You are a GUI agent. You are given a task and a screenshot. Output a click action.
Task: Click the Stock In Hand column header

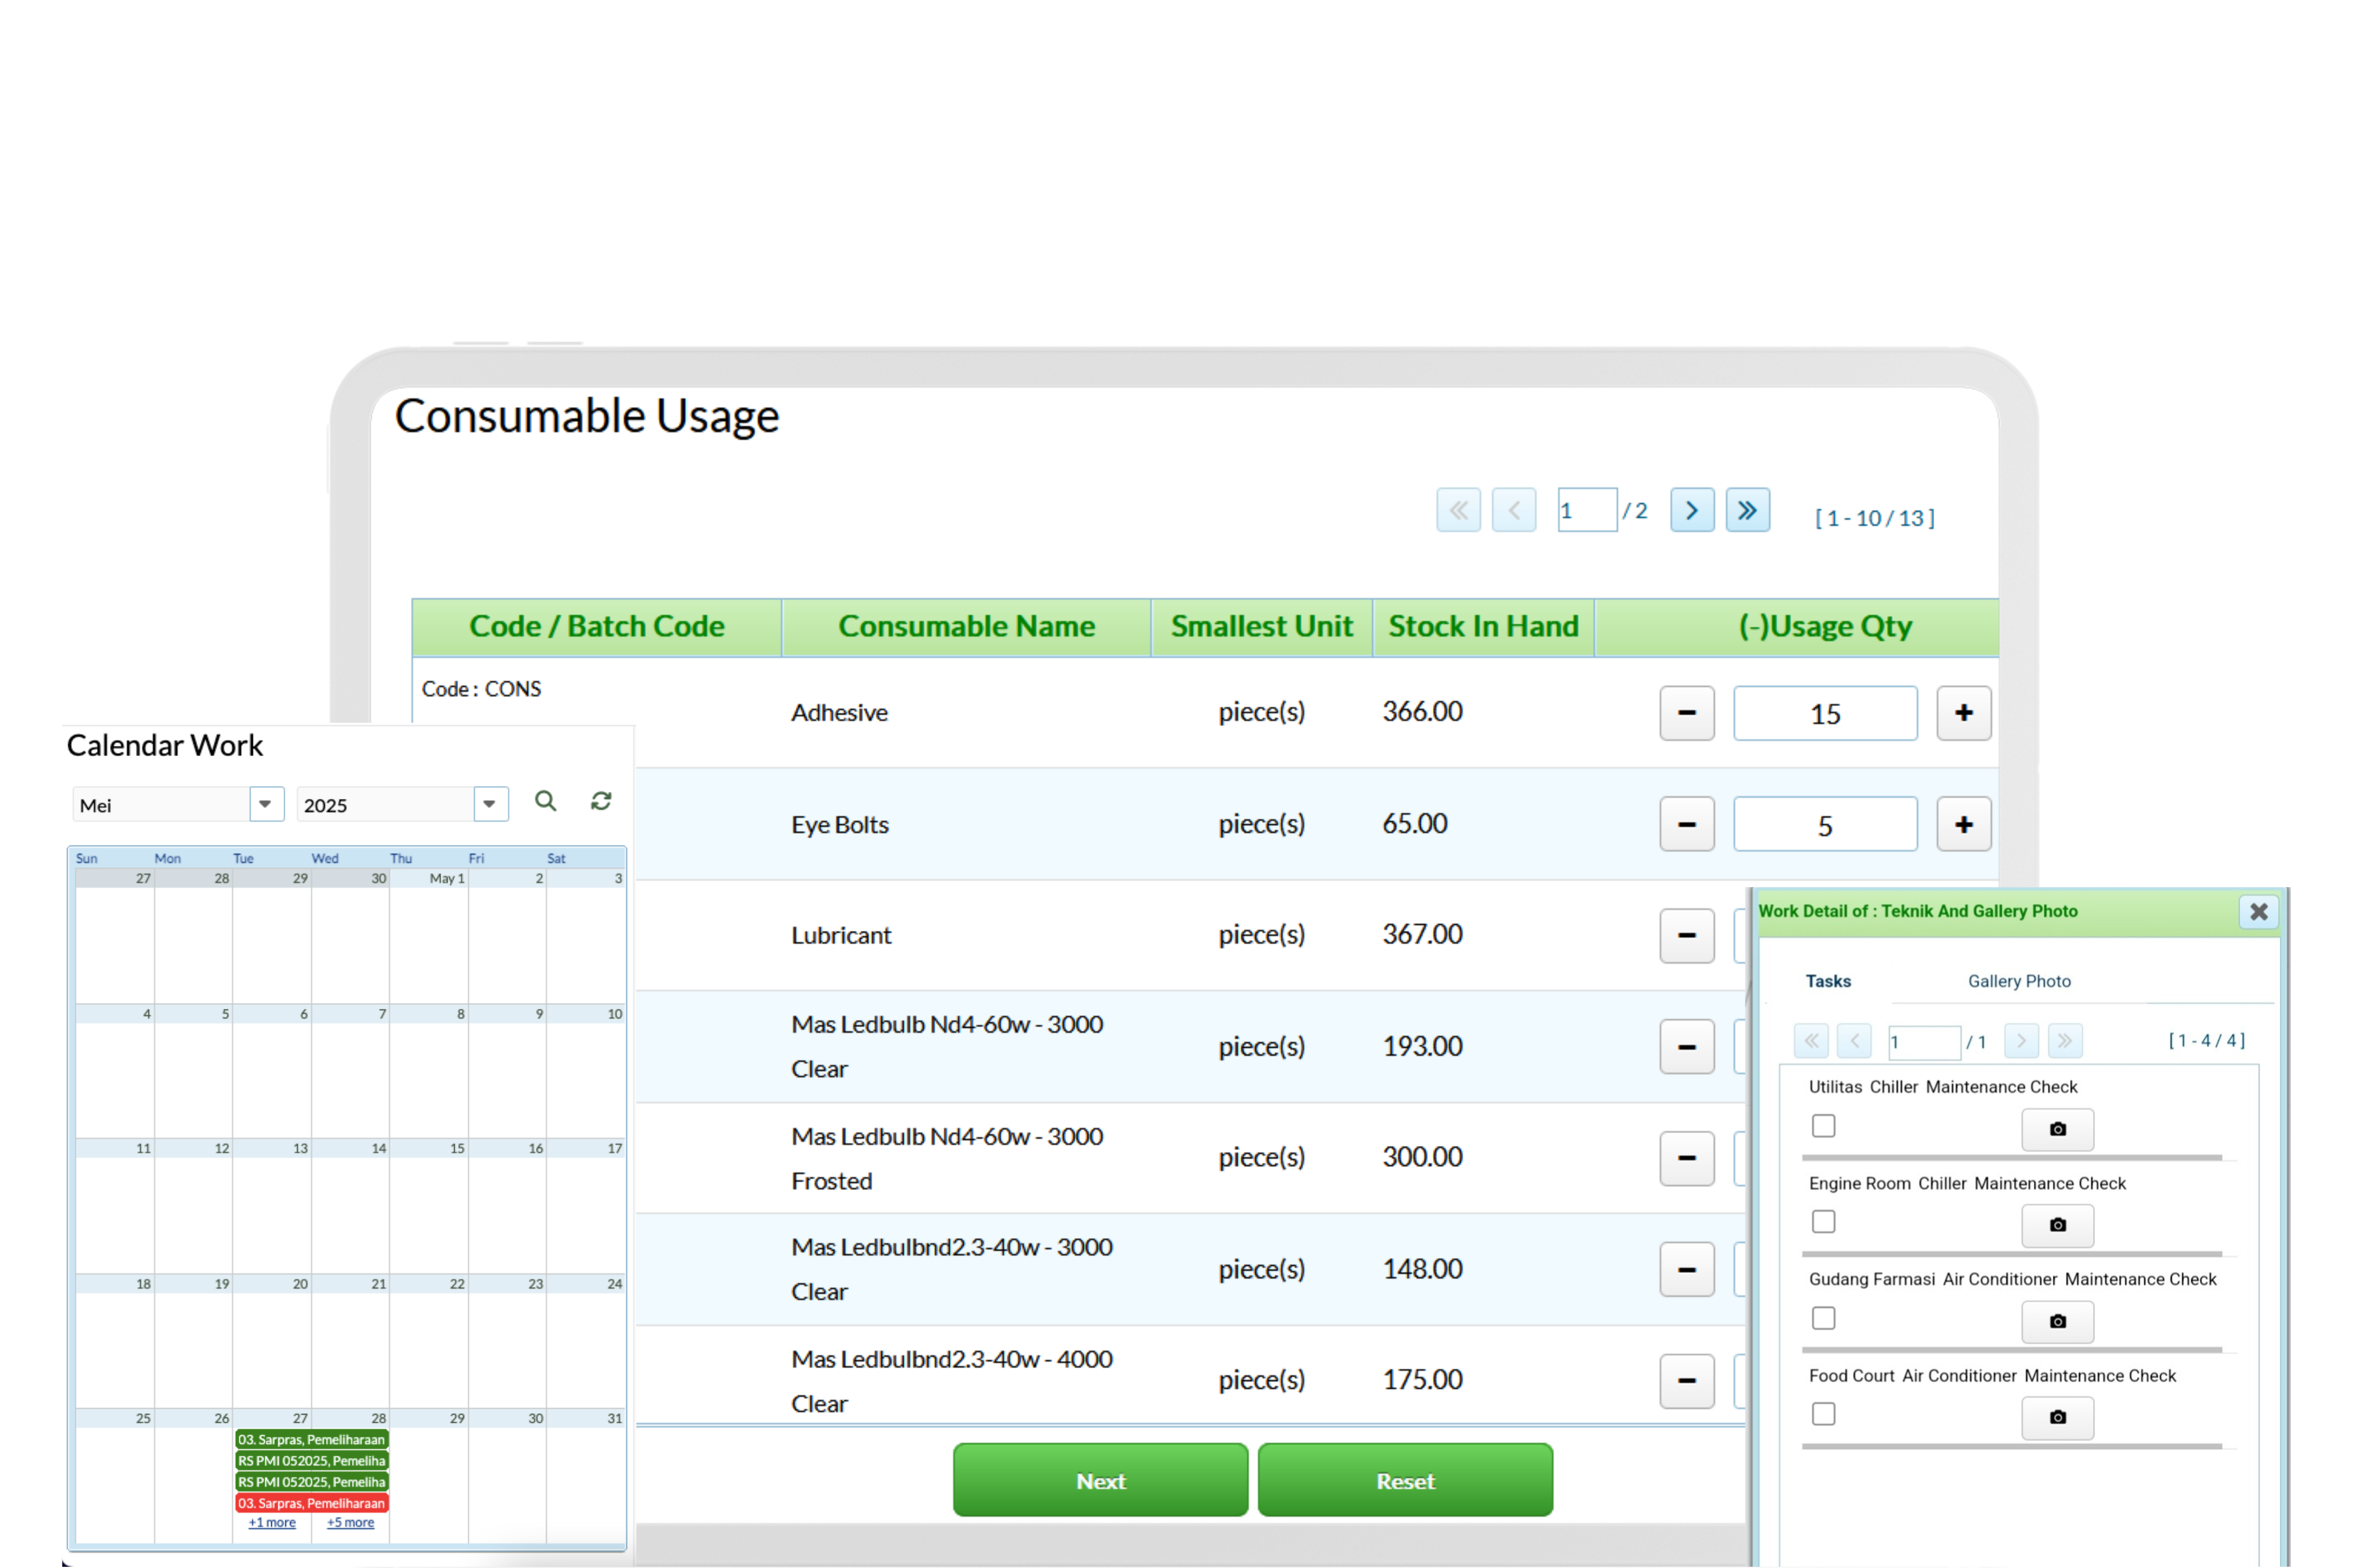[x=1484, y=627]
